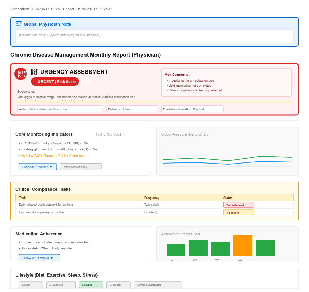Click the Frequency column header
Viewport: 309px width, 292px height.
(152, 198)
